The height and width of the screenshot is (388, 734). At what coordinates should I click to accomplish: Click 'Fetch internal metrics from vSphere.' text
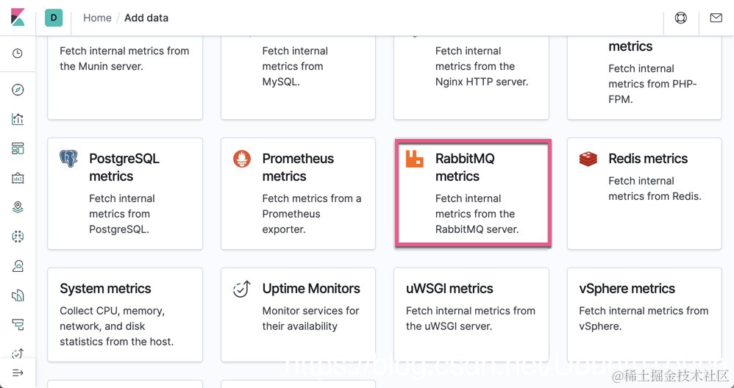tap(644, 318)
